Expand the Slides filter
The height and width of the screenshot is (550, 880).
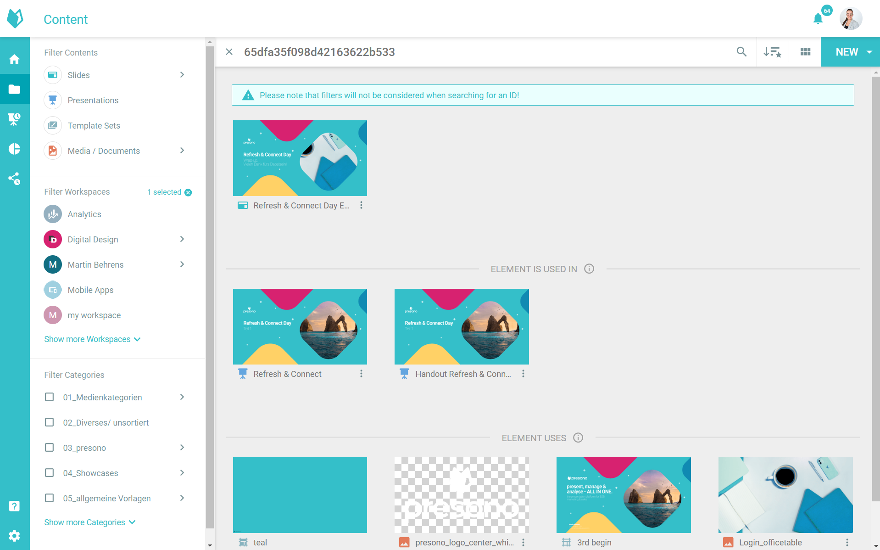coord(182,75)
